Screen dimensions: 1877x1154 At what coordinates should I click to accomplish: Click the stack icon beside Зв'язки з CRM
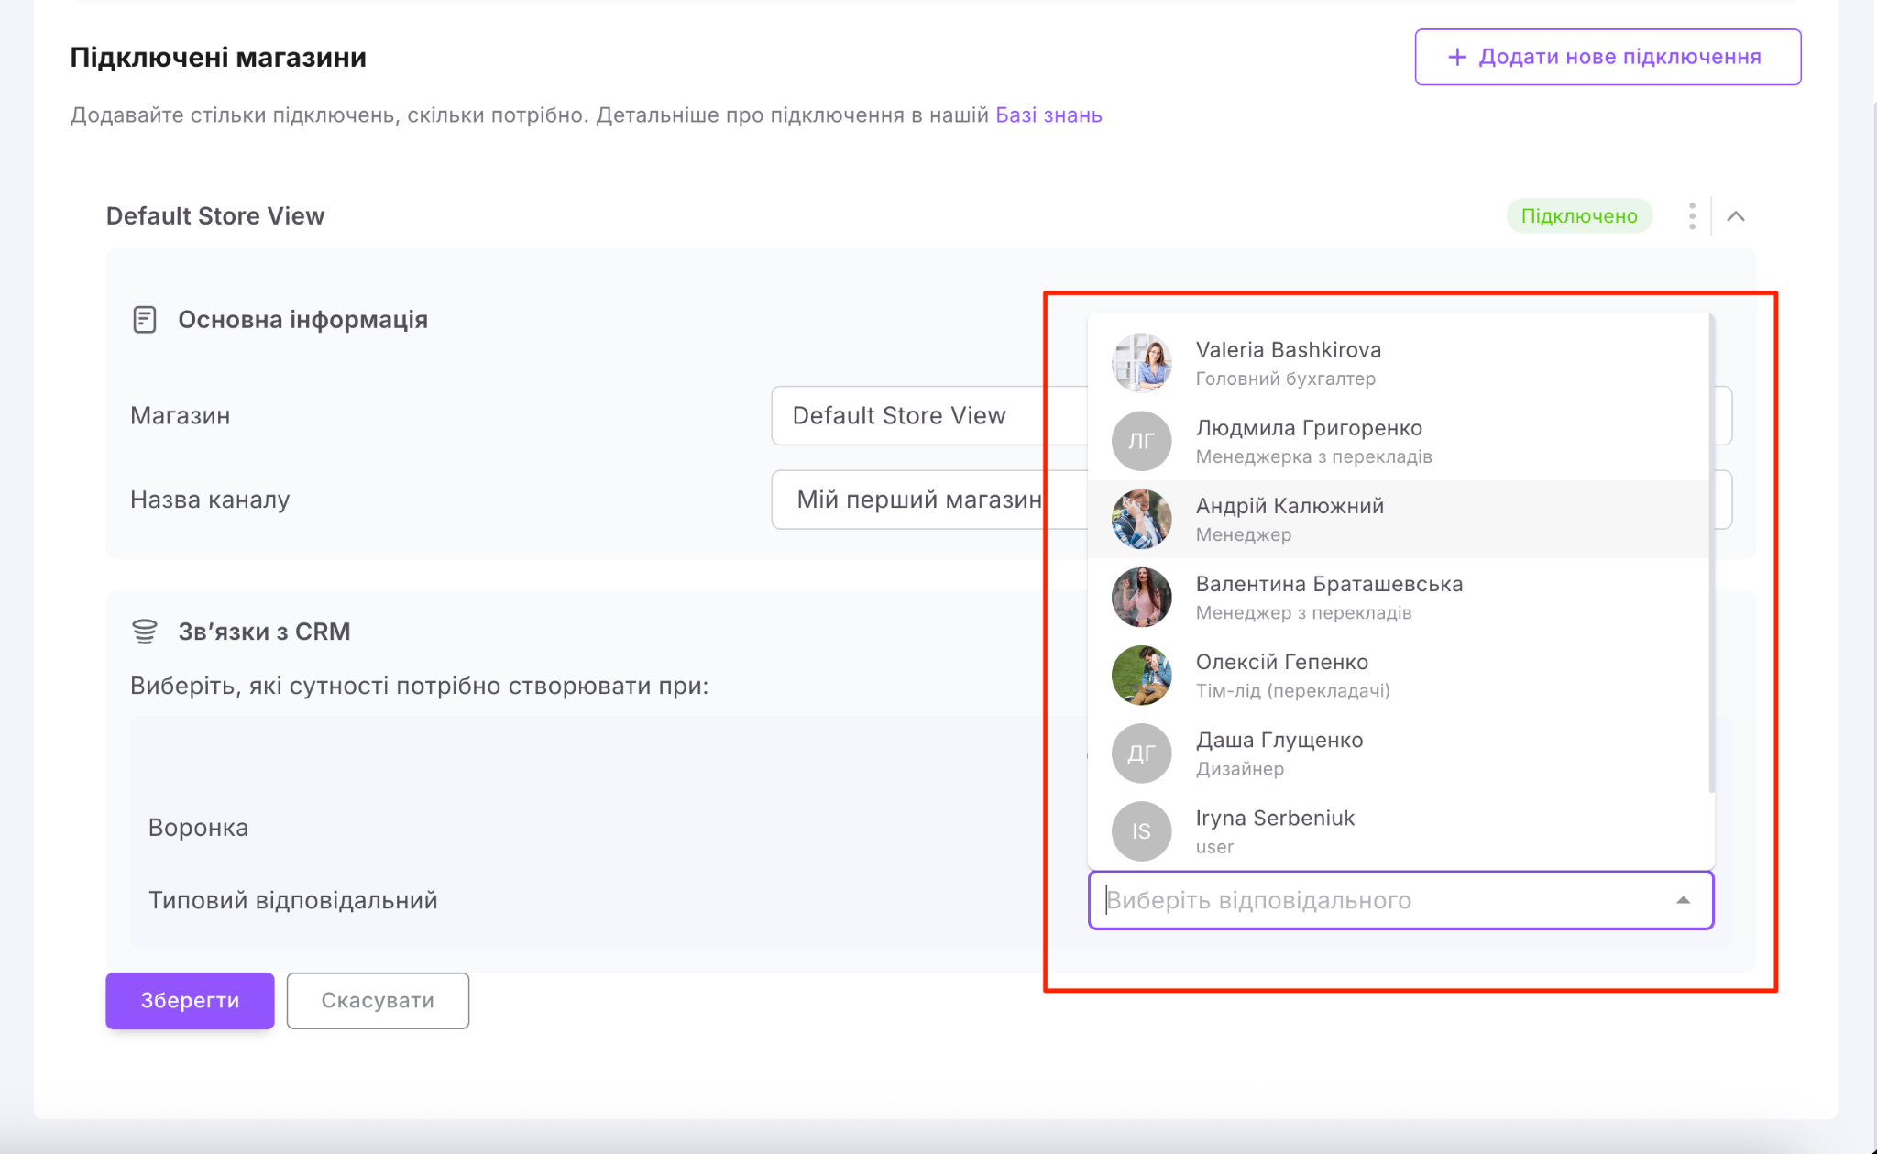click(x=145, y=632)
